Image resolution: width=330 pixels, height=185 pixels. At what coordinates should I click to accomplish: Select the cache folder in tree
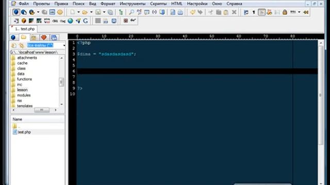coord(22,63)
